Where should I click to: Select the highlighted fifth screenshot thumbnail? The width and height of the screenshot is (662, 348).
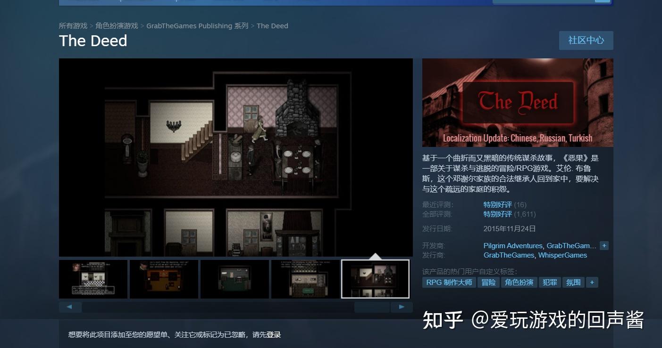(x=375, y=279)
